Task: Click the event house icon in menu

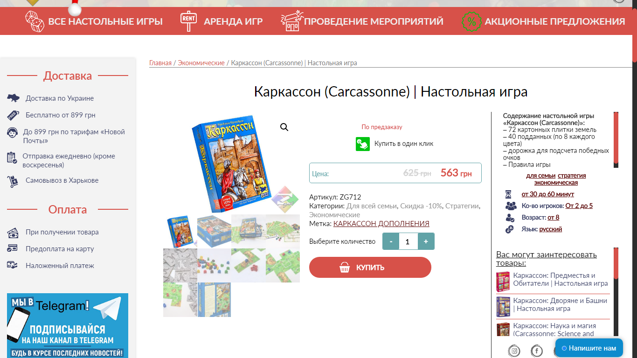Action: tap(291, 21)
